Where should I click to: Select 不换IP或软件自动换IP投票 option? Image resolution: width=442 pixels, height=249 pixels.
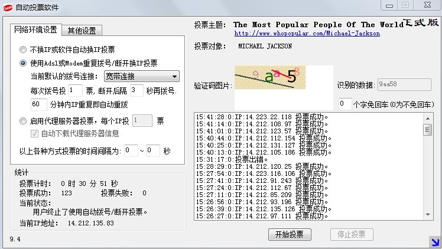click(x=23, y=50)
